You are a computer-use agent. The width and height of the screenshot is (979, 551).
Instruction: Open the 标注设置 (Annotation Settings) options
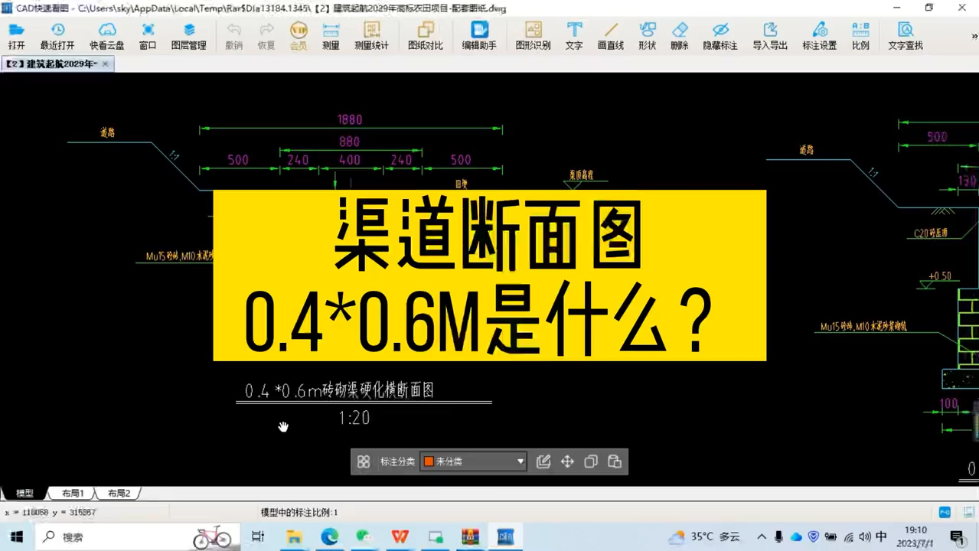pos(819,34)
